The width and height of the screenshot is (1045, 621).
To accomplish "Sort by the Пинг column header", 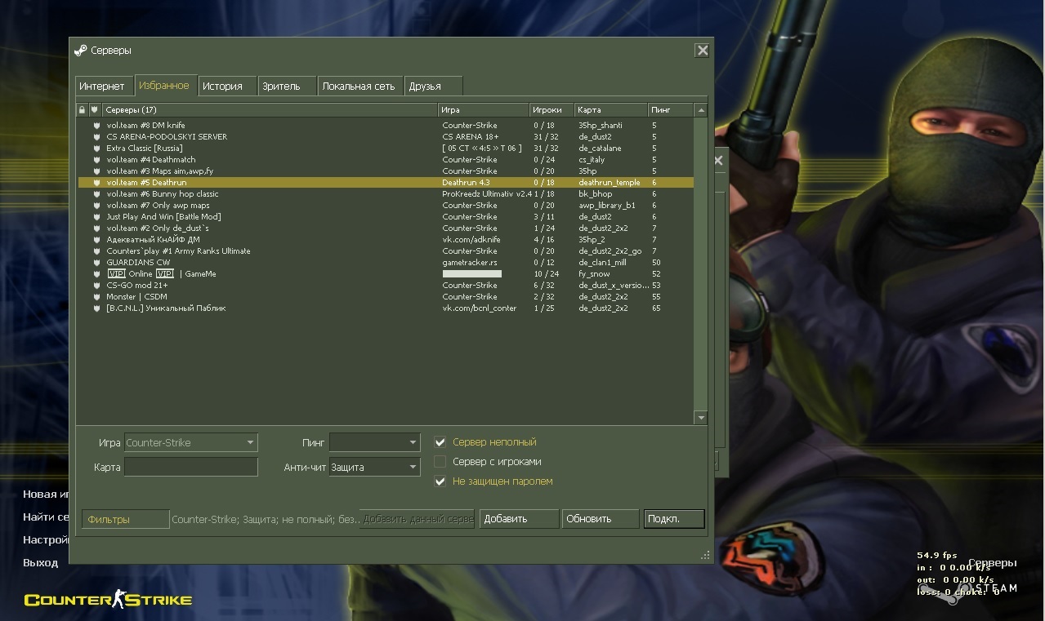I will pyautogui.click(x=671, y=109).
